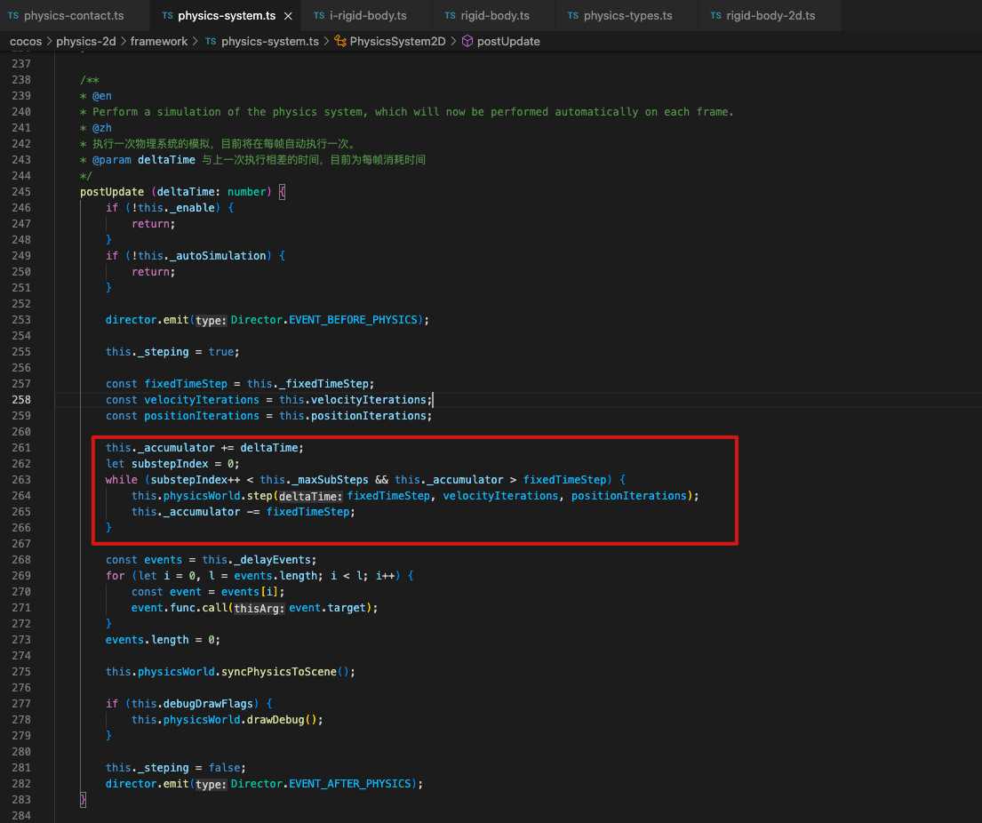Click 'this._enable' on line 246
This screenshot has height=823, width=982.
click(x=177, y=208)
